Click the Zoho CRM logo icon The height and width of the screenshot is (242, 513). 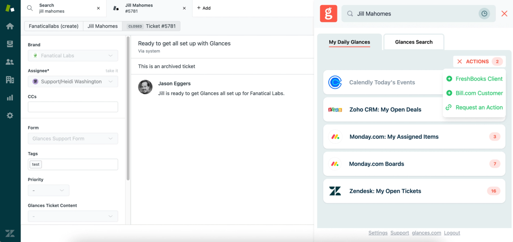335,110
